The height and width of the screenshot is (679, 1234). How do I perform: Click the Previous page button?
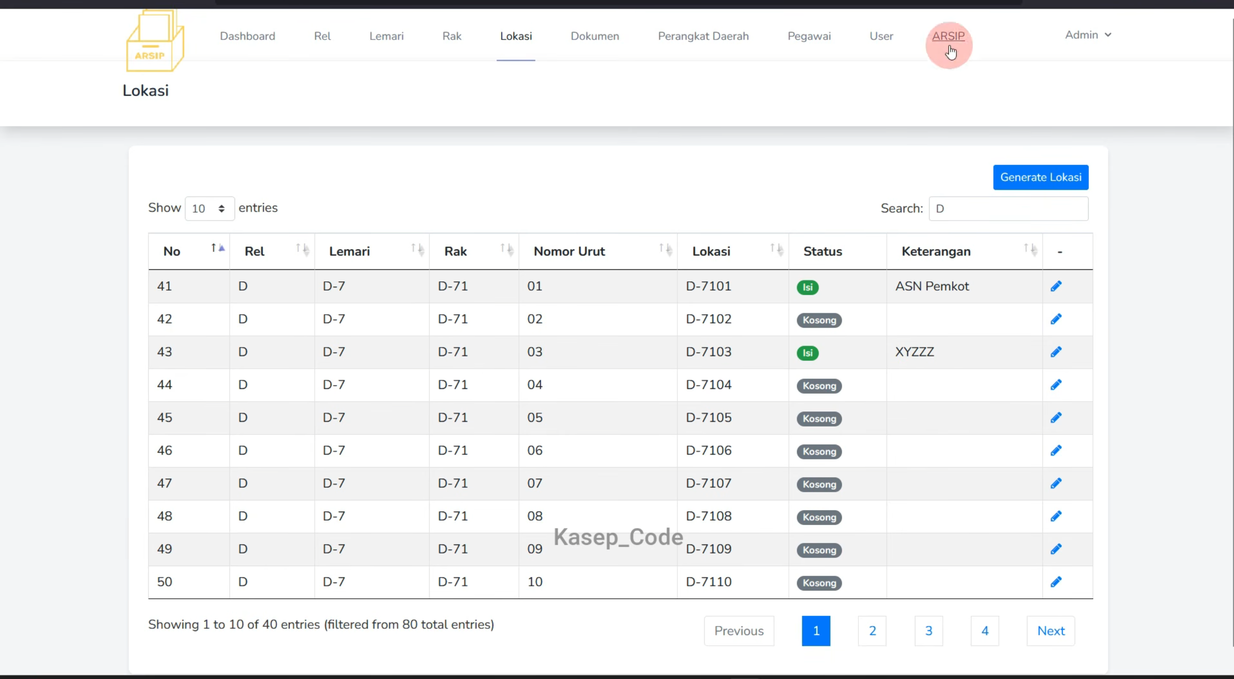click(739, 631)
